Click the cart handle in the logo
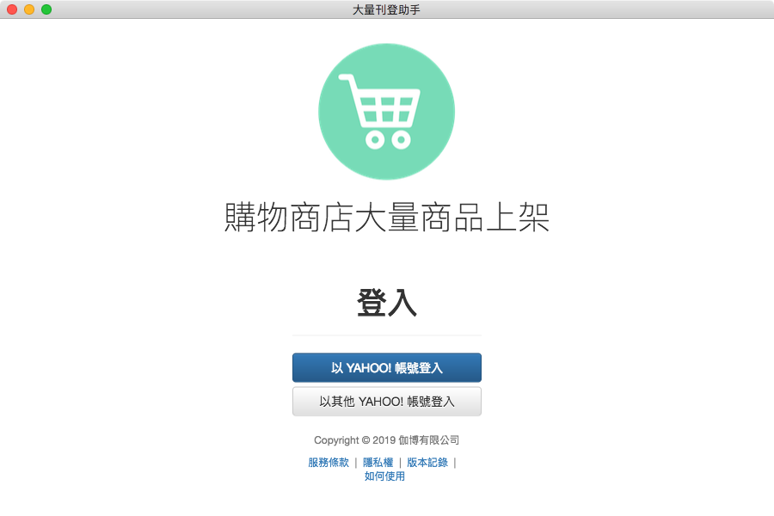The width and height of the screenshot is (774, 516). coord(347,78)
